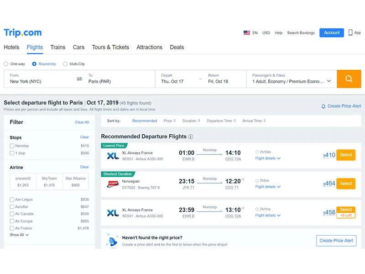365x274 pixels.
Task: Open the Passengers & Class dropdown
Action: 292,79
